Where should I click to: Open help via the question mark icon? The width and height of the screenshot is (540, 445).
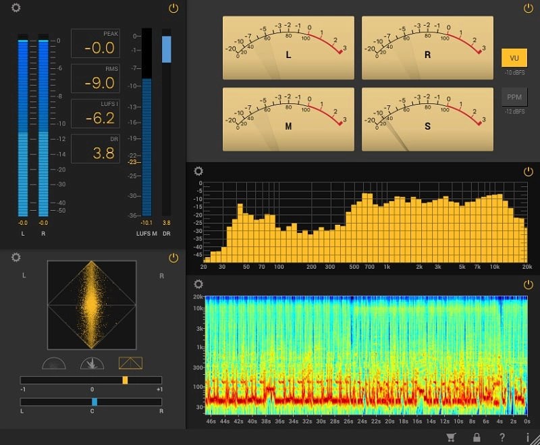[x=501, y=436]
